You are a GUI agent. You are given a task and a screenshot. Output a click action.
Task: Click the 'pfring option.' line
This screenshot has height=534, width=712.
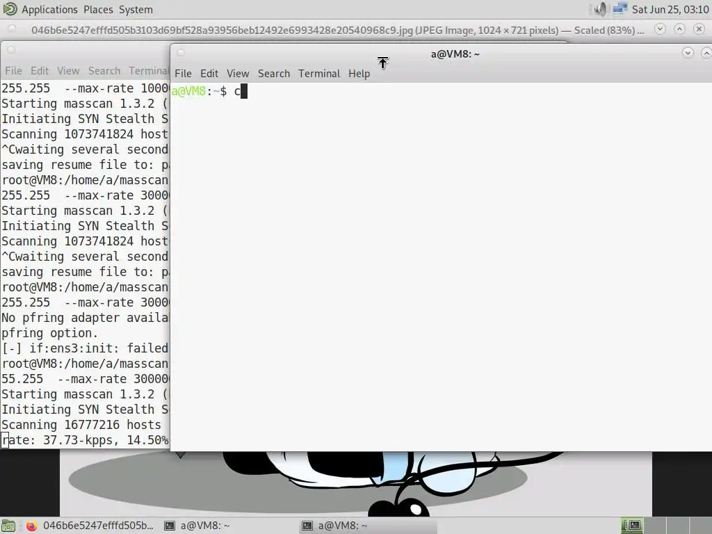click(49, 333)
